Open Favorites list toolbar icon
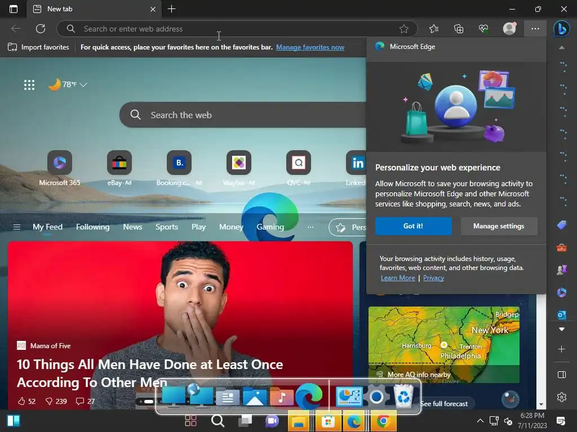 point(434,29)
